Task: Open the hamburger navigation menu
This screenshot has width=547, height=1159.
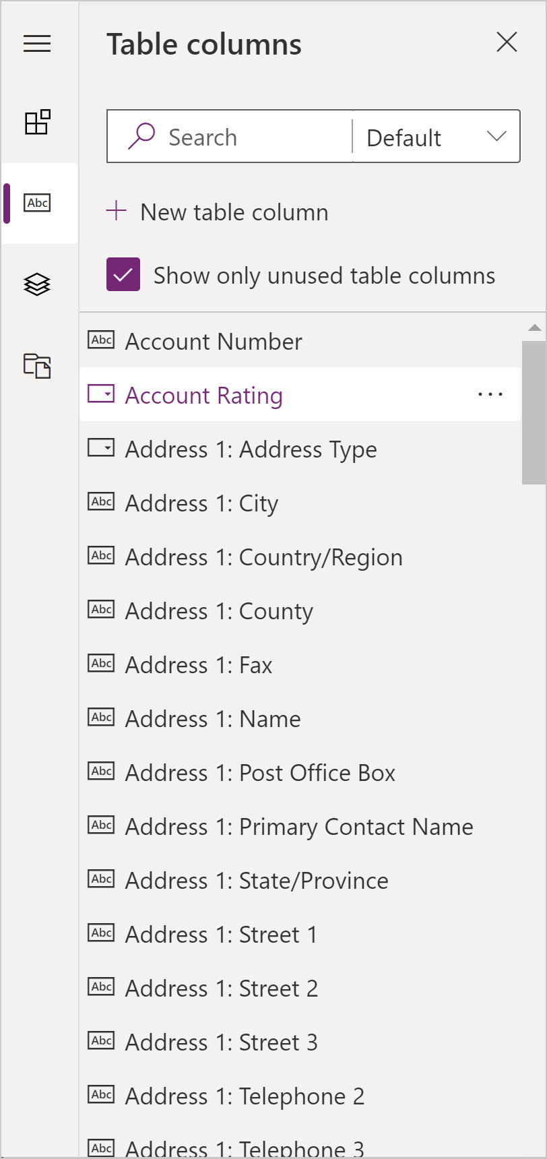Action: pos(37,44)
